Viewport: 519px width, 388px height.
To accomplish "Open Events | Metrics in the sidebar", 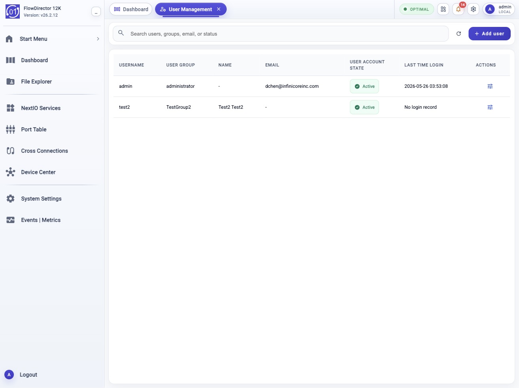I will (x=52, y=220).
